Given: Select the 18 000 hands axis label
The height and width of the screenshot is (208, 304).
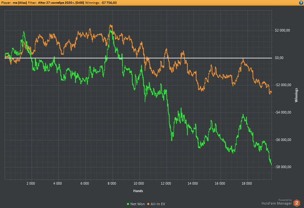Looking at the screenshot, I should (x=247, y=183).
